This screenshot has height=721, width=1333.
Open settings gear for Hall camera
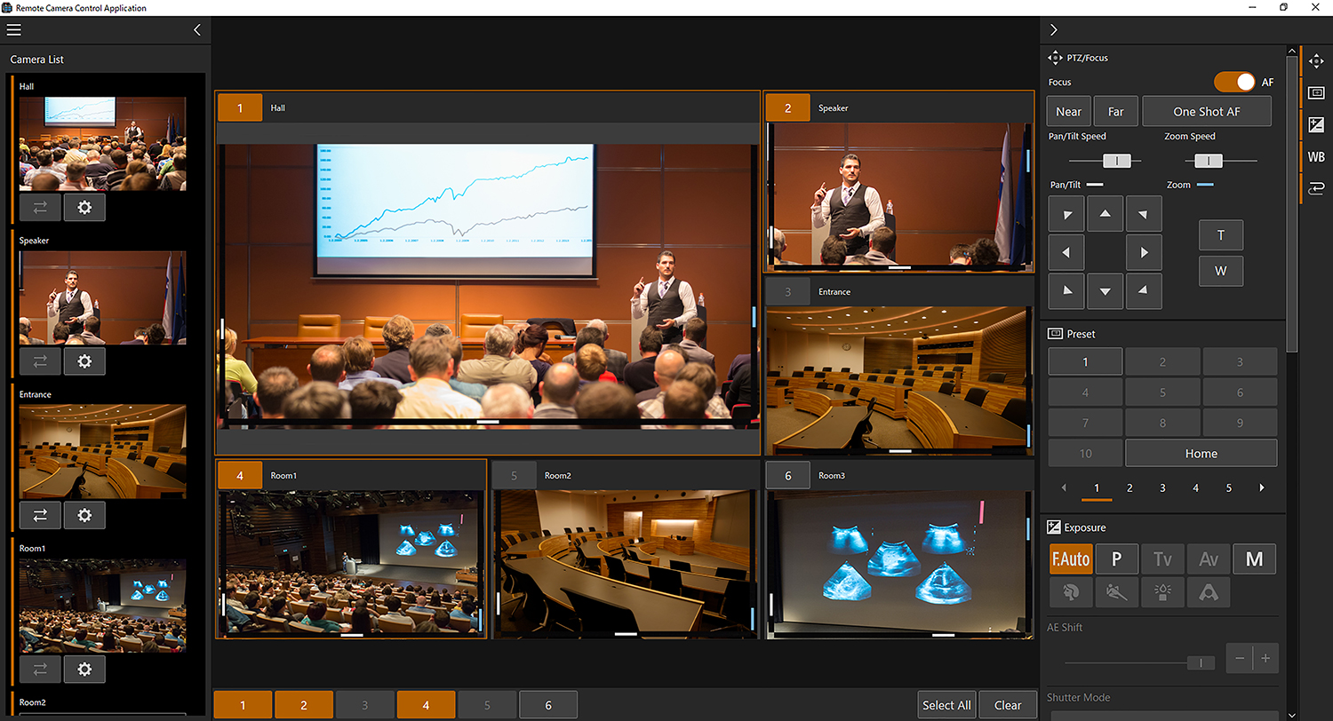coord(84,207)
